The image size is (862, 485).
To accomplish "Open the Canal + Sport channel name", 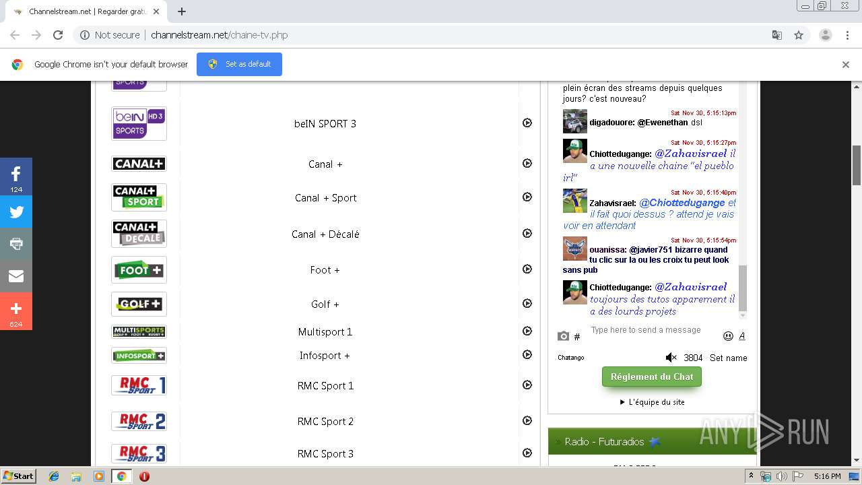I will click(x=326, y=198).
